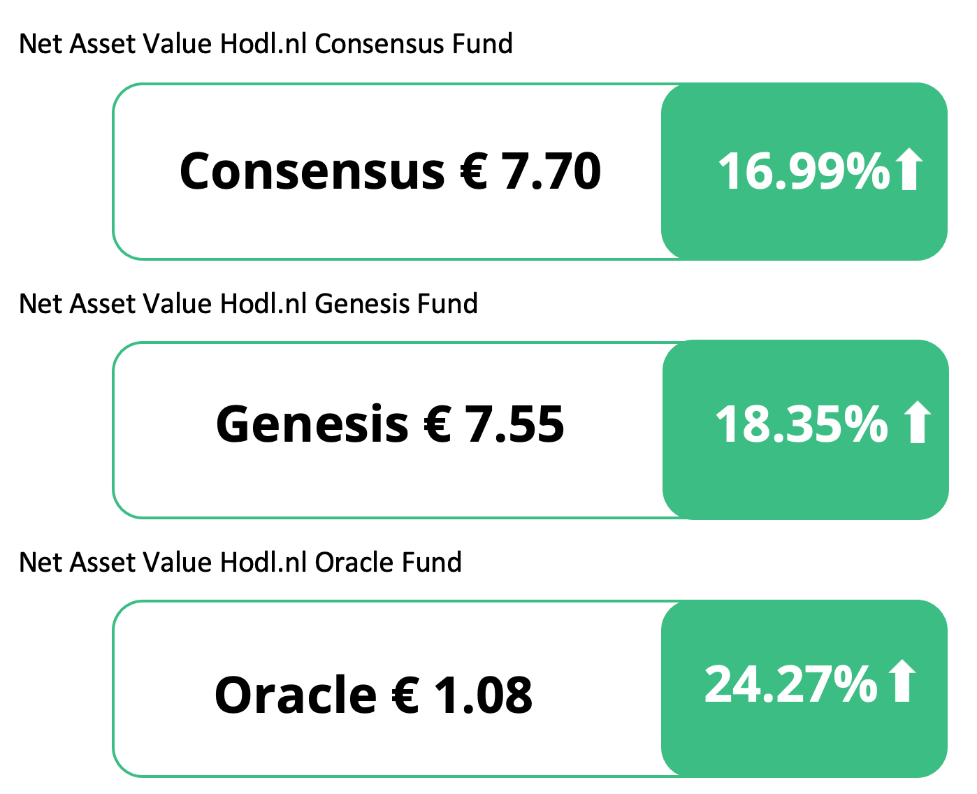Click the word Consensus in first card
The height and width of the screenshot is (794, 977).
pos(312,172)
